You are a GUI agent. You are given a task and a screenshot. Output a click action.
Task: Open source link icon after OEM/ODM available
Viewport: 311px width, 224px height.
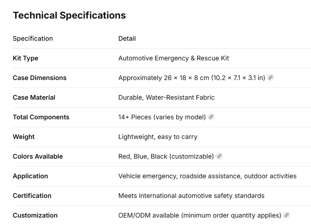click(x=286, y=215)
